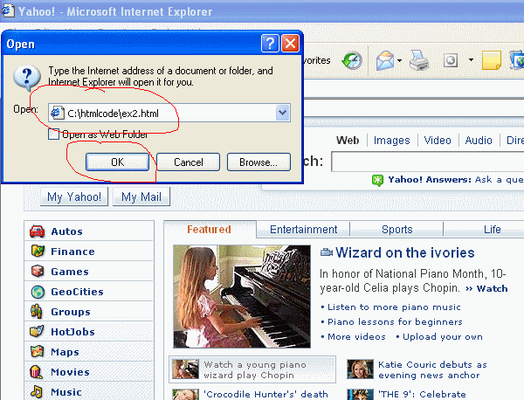Open Piano lessons for beginners link
524x400 pixels.
tap(395, 321)
